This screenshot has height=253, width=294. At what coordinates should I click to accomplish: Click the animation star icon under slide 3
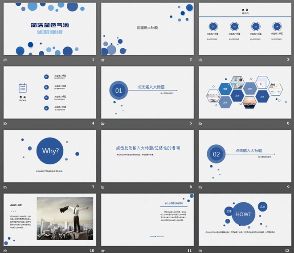[200, 60]
